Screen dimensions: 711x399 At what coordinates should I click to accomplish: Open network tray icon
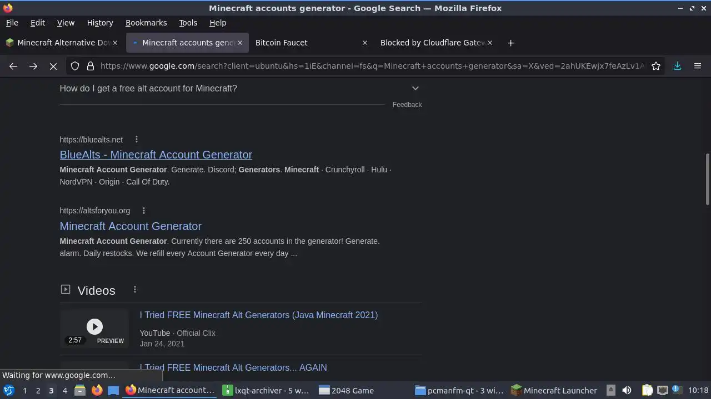pyautogui.click(x=662, y=391)
